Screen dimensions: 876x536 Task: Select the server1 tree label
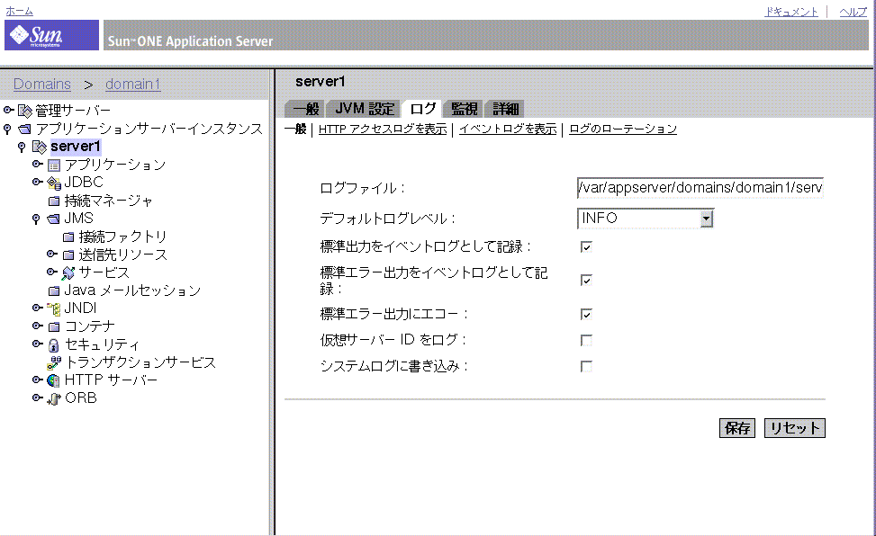pos(76,147)
